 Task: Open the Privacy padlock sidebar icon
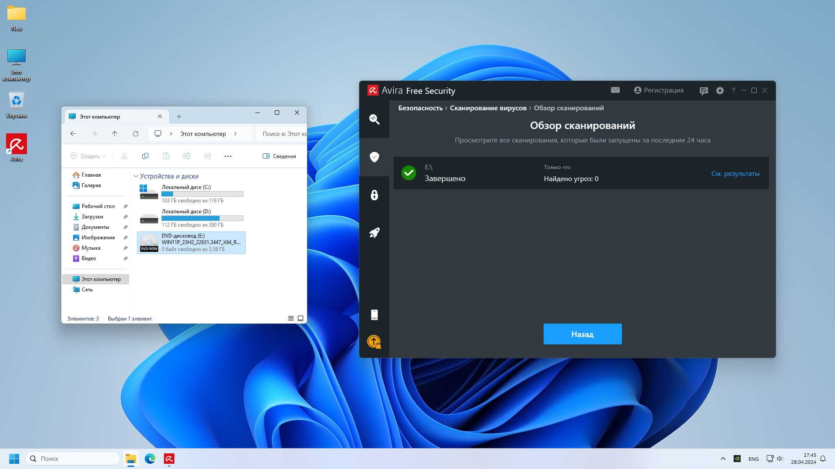(374, 195)
